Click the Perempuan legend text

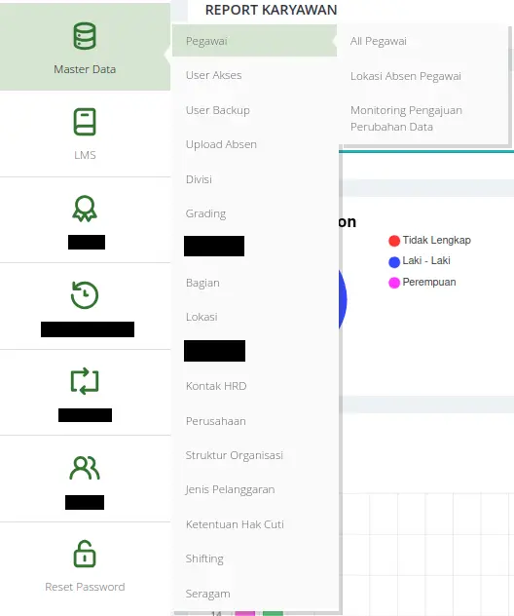tap(429, 282)
